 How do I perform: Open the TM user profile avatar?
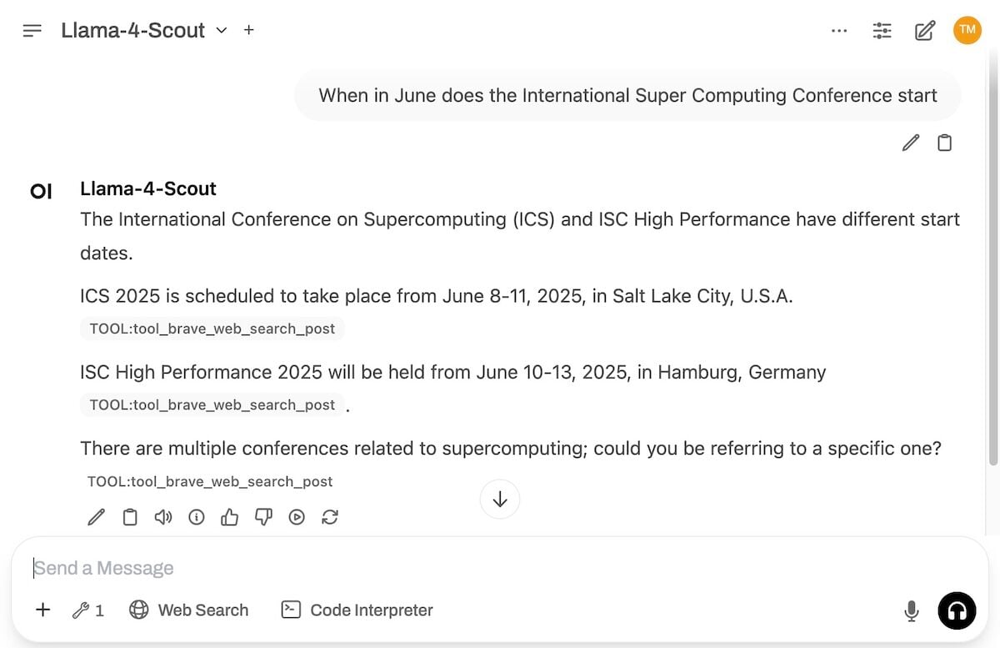(x=967, y=30)
